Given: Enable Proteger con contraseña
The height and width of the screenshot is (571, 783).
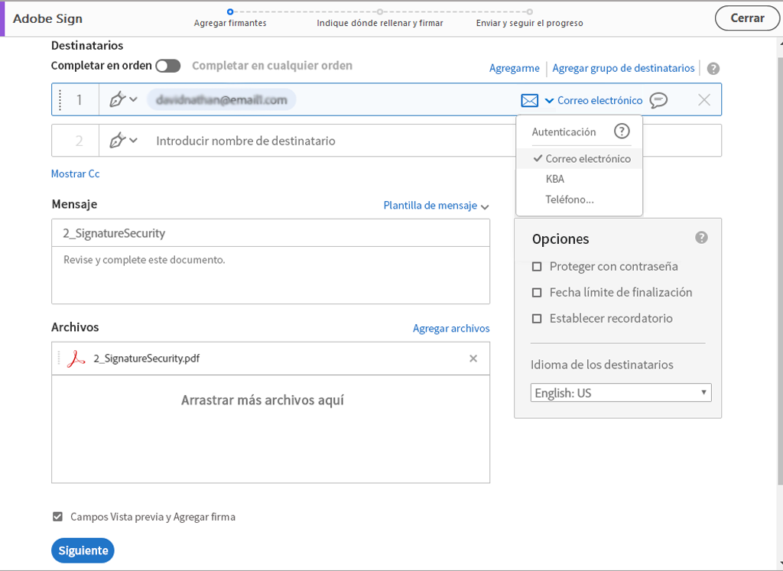Looking at the screenshot, I should coord(536,265).
